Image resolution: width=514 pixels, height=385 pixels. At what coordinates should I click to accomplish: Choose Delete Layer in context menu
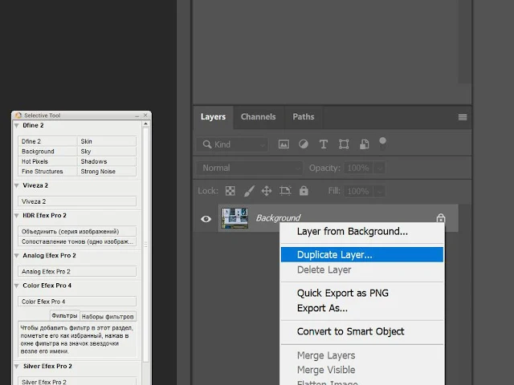pos(362,269)
